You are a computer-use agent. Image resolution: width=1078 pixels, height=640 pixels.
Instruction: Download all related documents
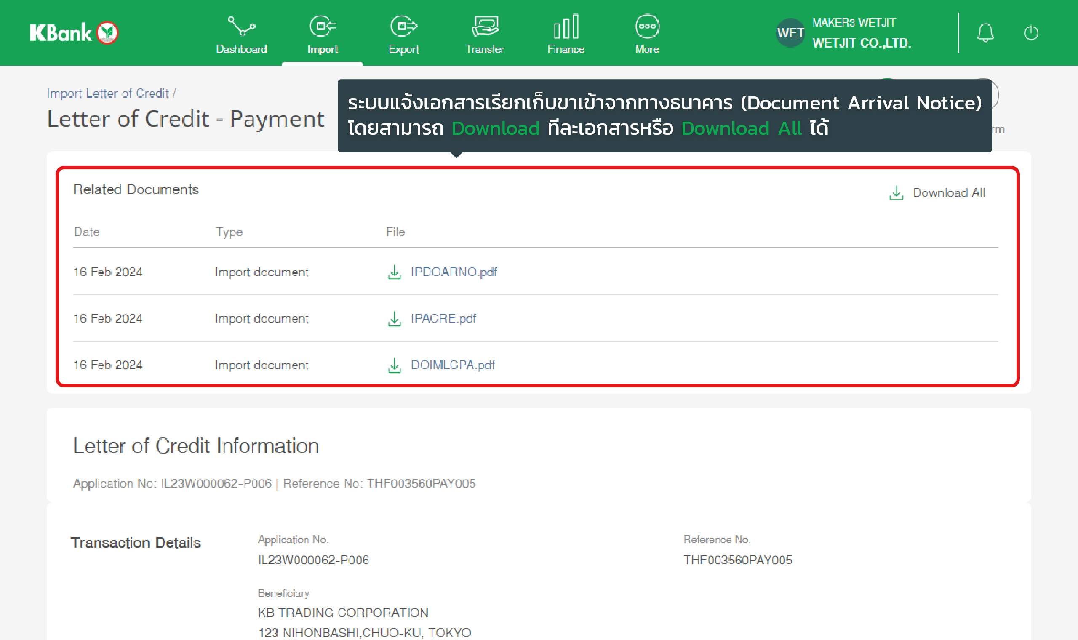949,193
